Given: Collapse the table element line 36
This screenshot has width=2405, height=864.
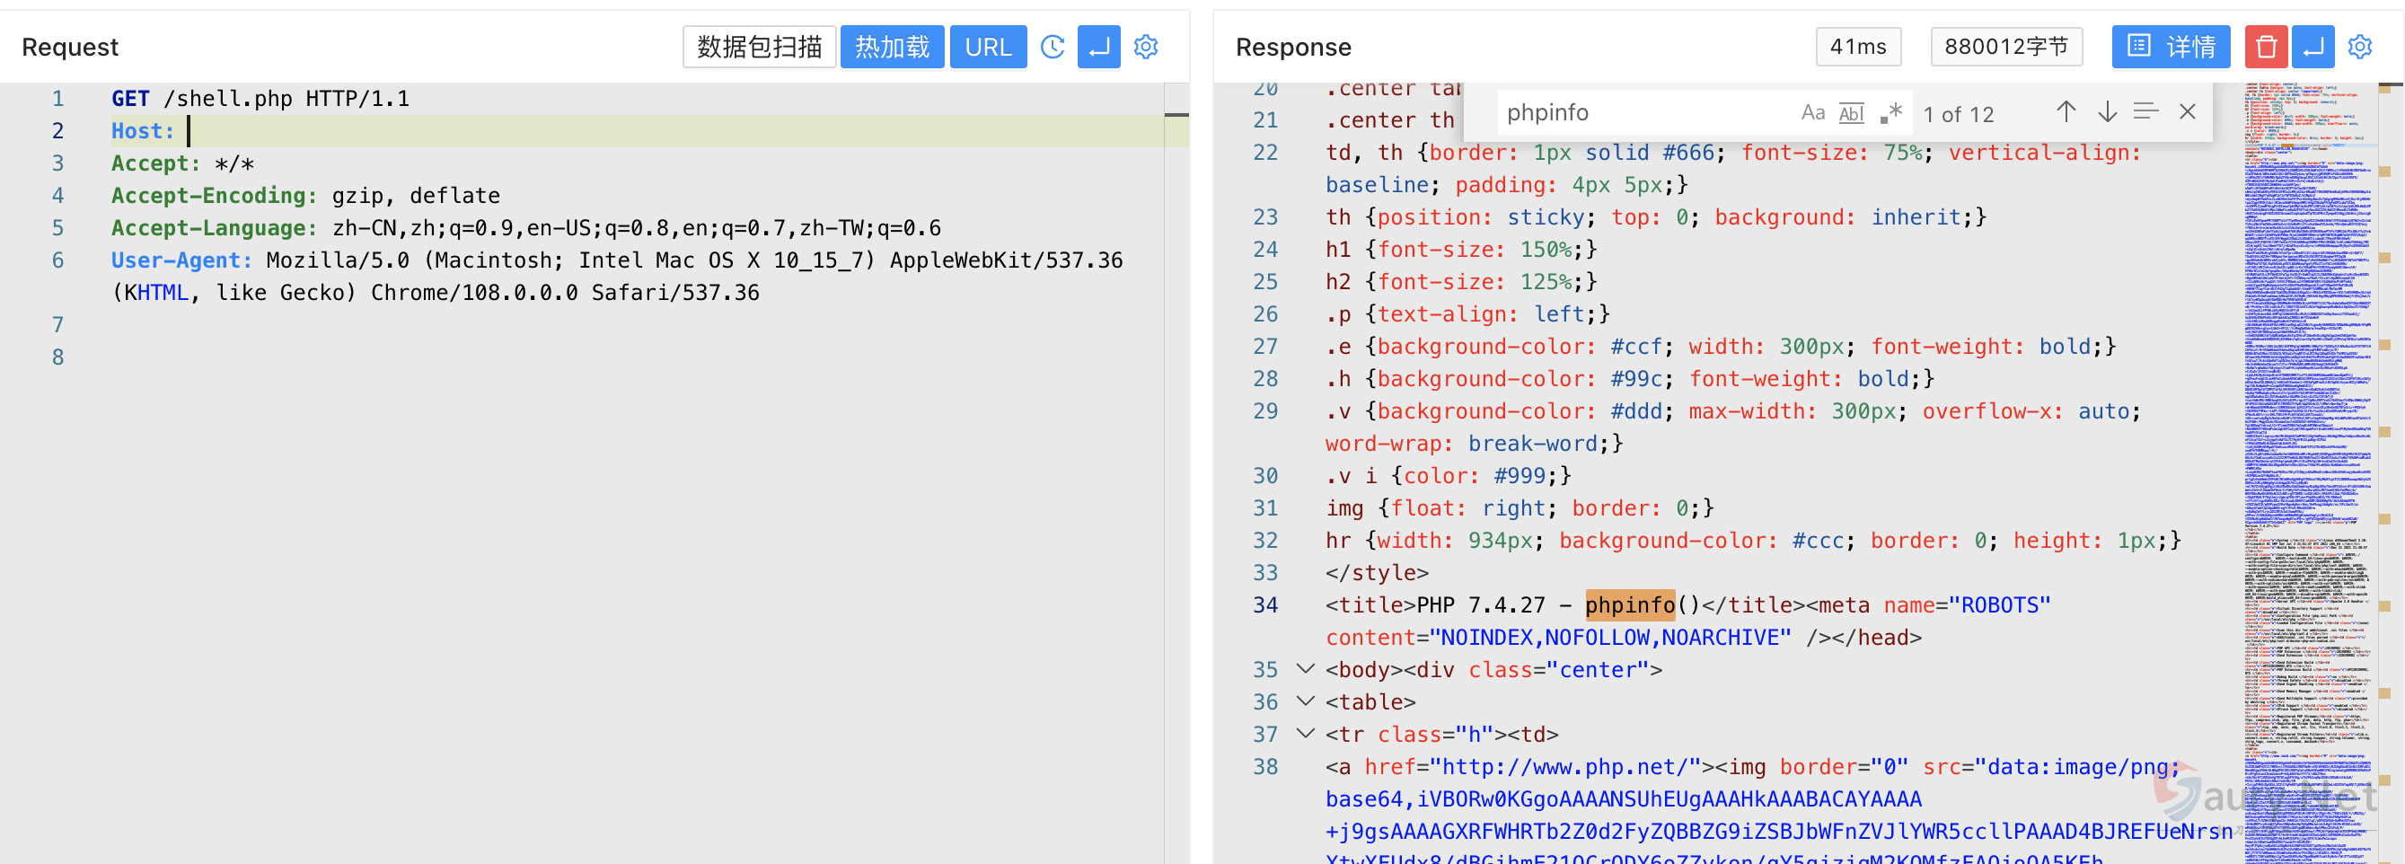Looking at the screenshot, I should [1306, 701].
